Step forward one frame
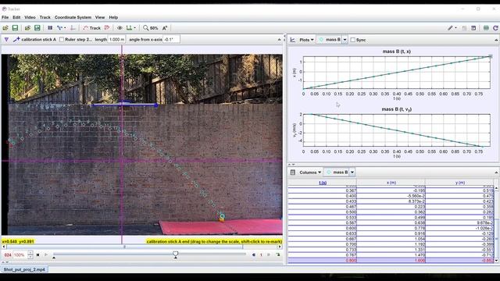500x281 pixels. pyautogui.click(x=269, y=255)
